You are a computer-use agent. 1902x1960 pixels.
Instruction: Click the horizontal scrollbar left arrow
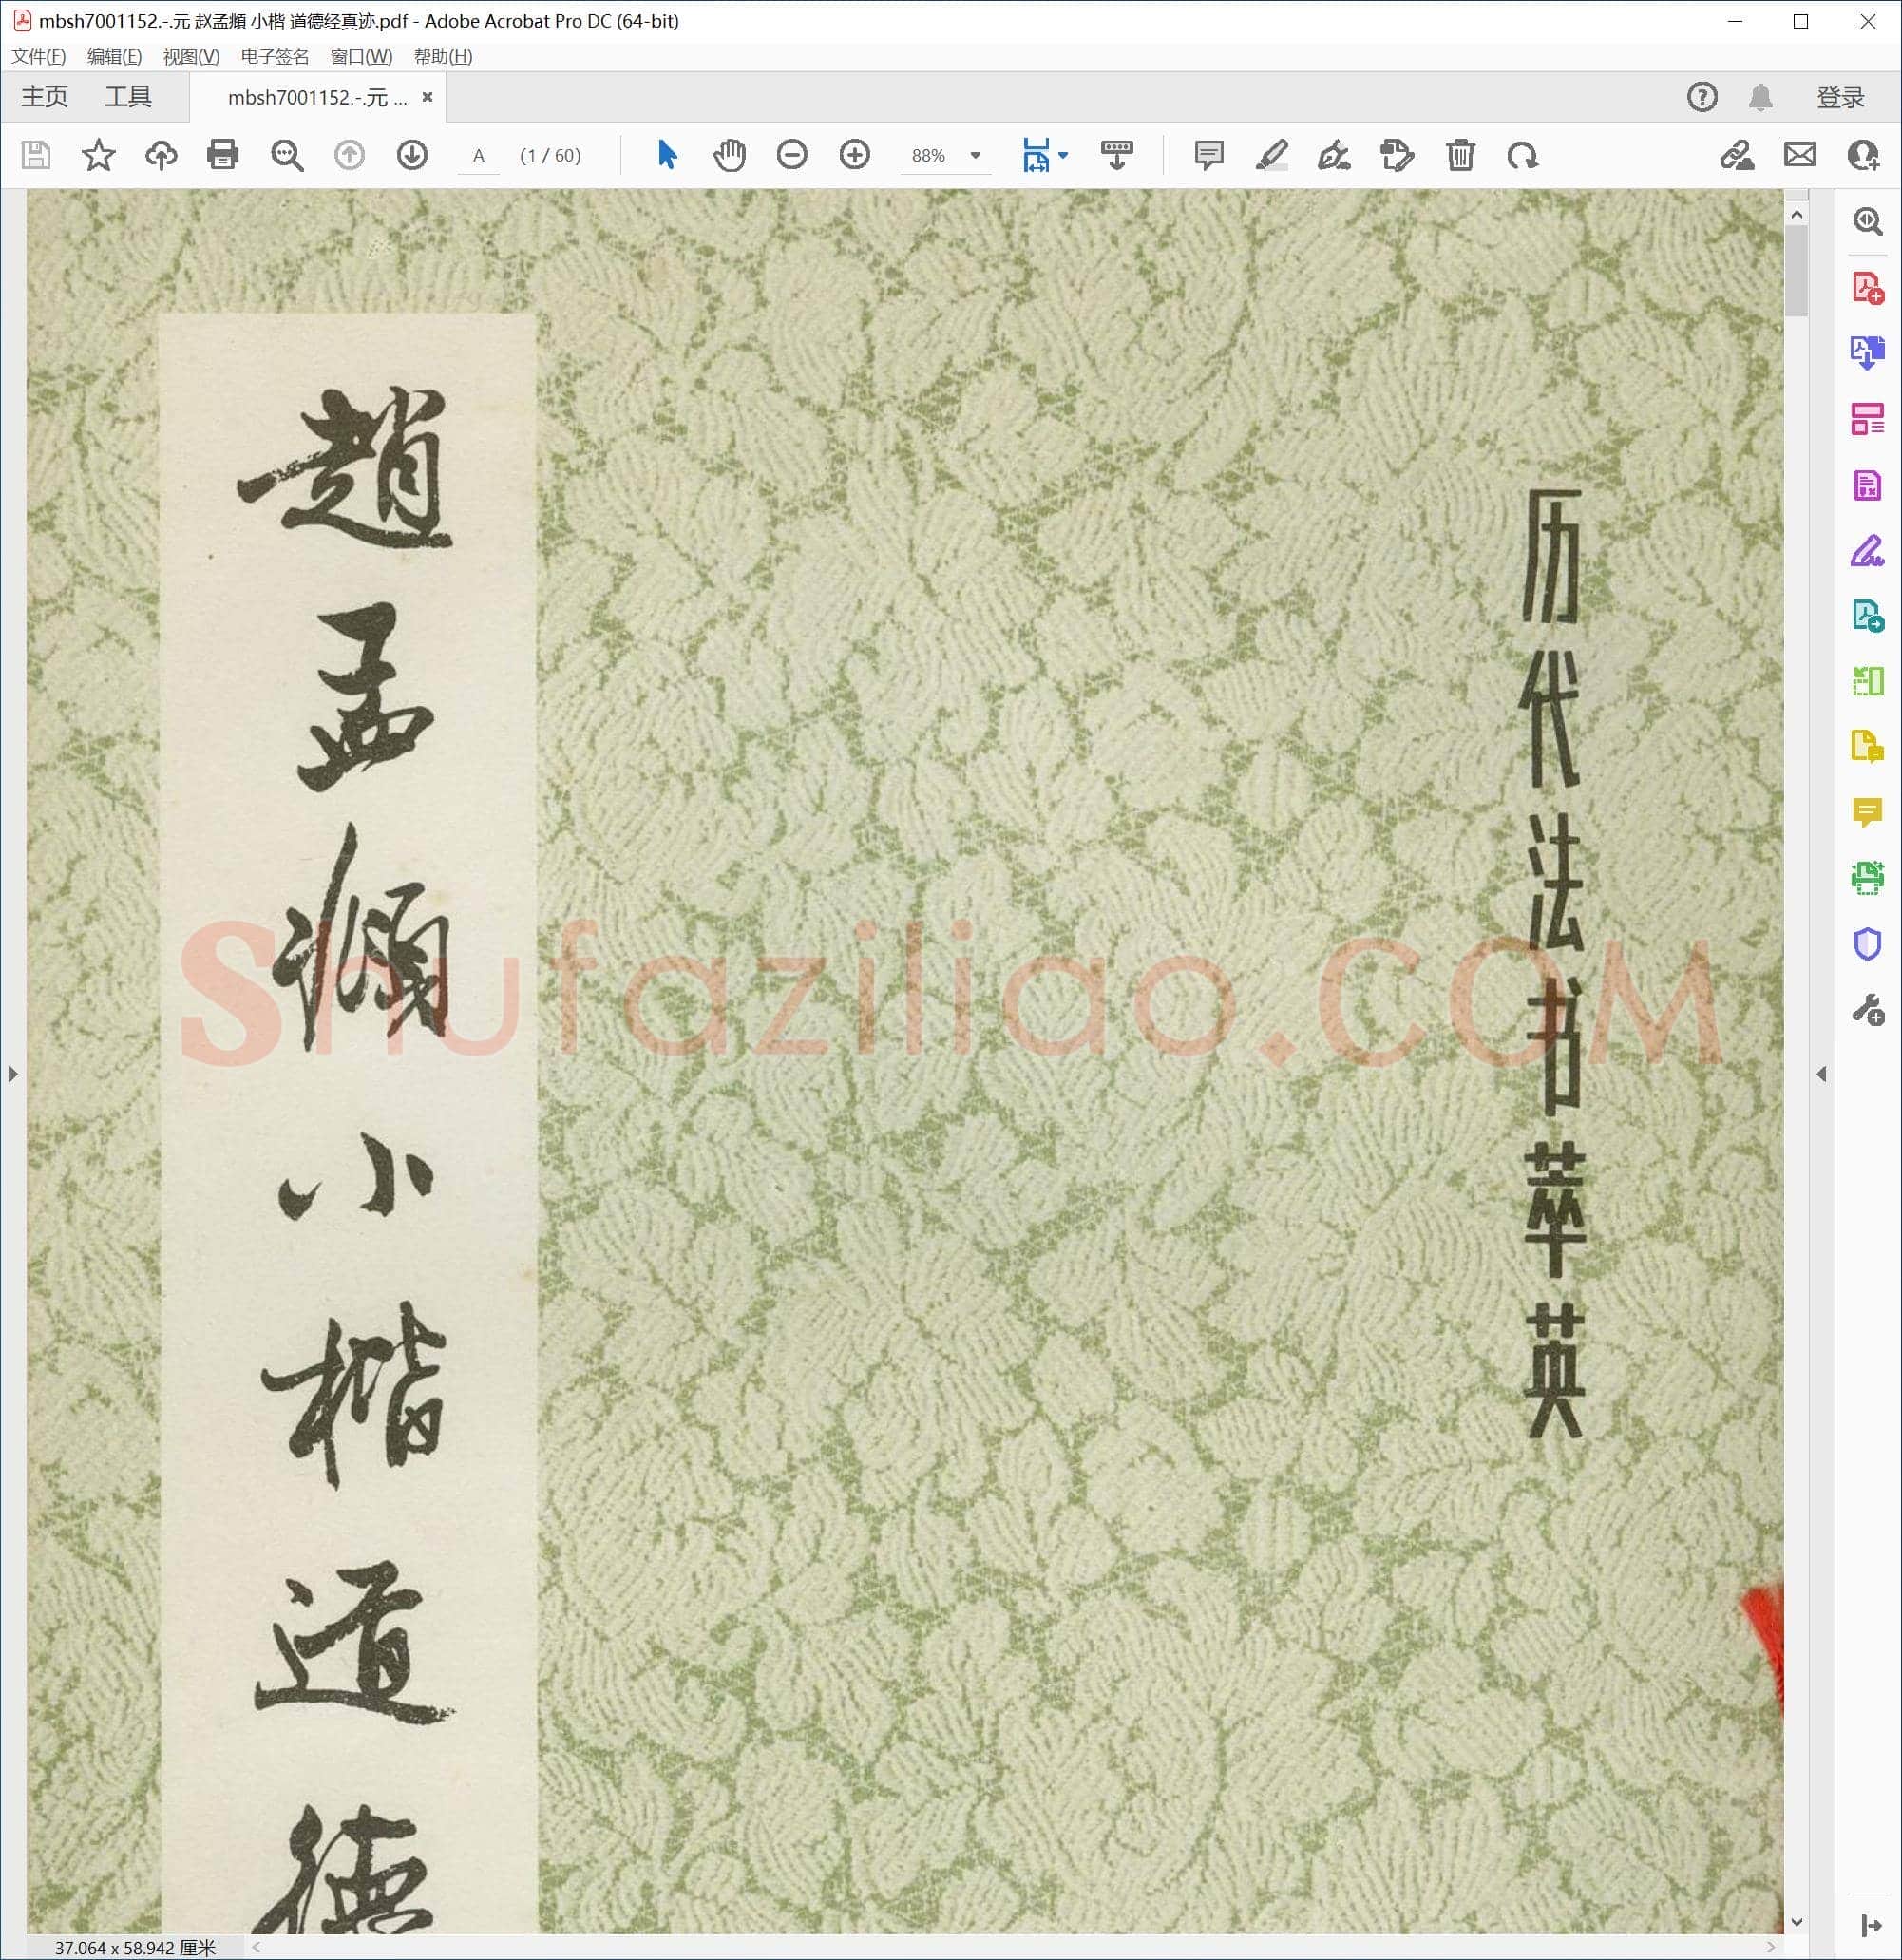(x=257, y=1946)
